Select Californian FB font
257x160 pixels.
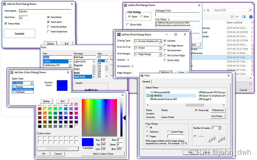[51, 65]
